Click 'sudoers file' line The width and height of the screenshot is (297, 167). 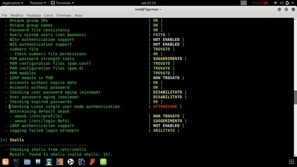pyautogui.click(x=24, y=49)
